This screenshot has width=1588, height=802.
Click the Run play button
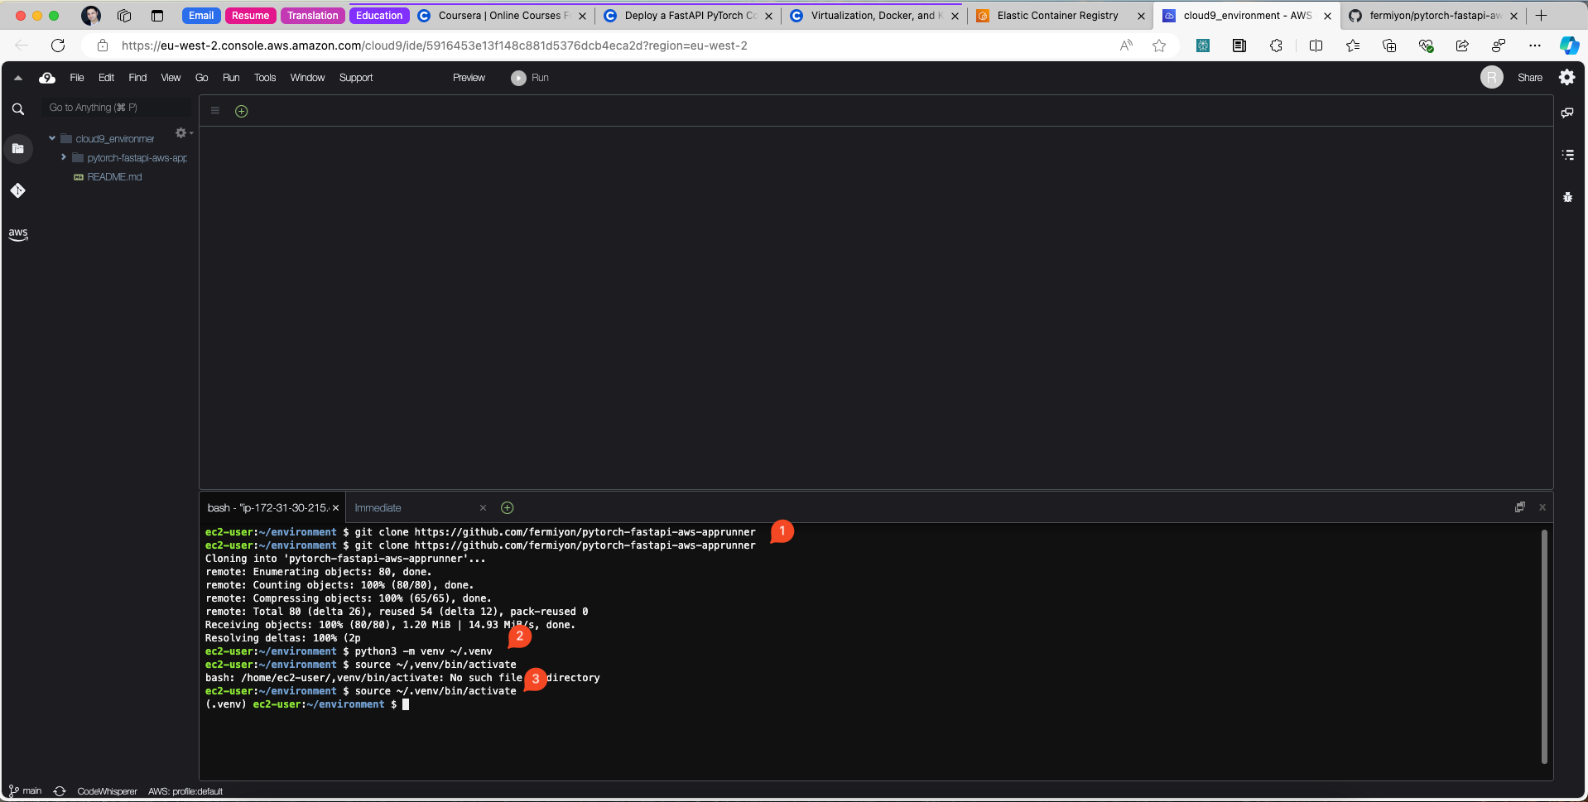click(530, 78)
